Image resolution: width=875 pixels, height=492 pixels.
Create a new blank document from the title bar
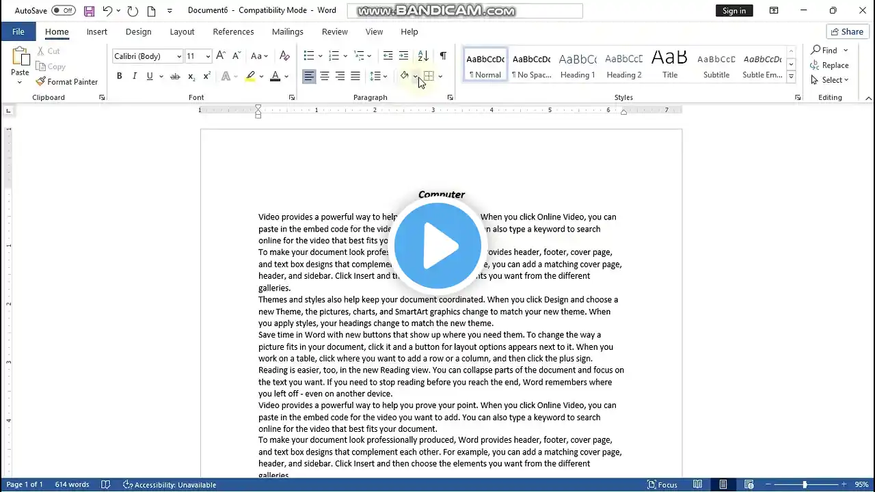[151, 11]
